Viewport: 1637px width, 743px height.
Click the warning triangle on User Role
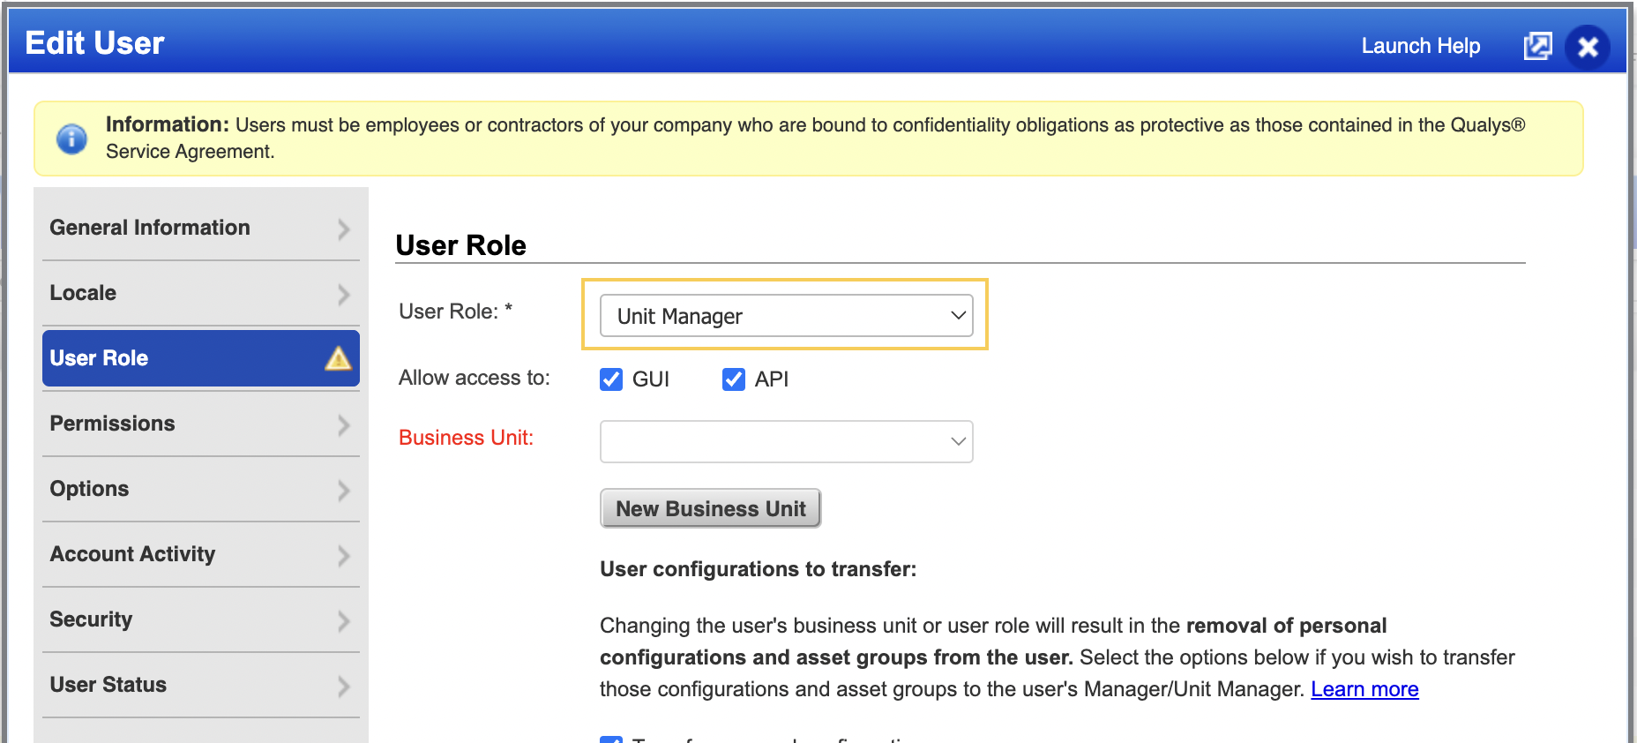tap(338, 358)
